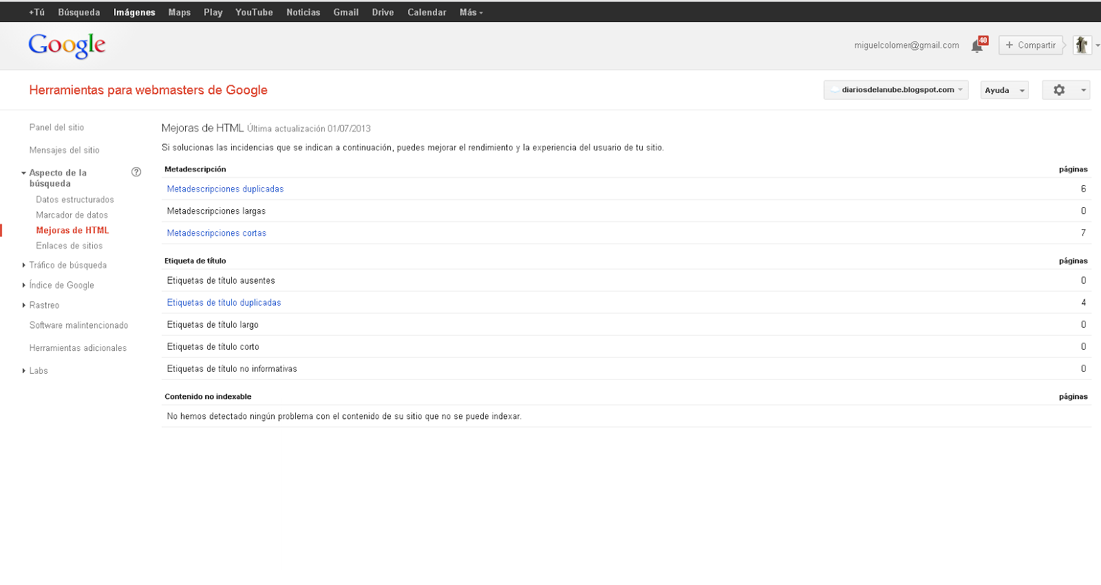Select Mensajes del sitio in sidebar

pyautogui.click(x=64, y=150)
